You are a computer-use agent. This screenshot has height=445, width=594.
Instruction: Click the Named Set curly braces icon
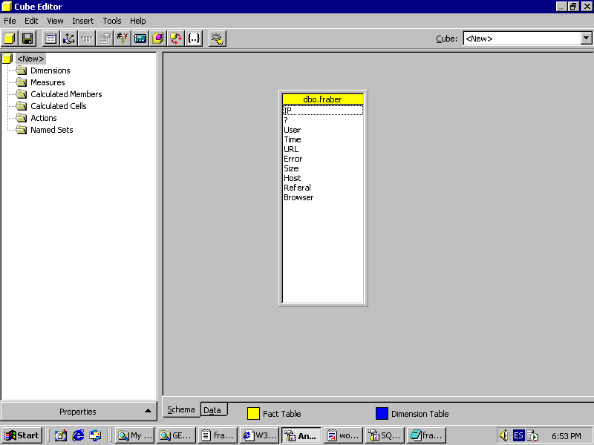(194, 38)
